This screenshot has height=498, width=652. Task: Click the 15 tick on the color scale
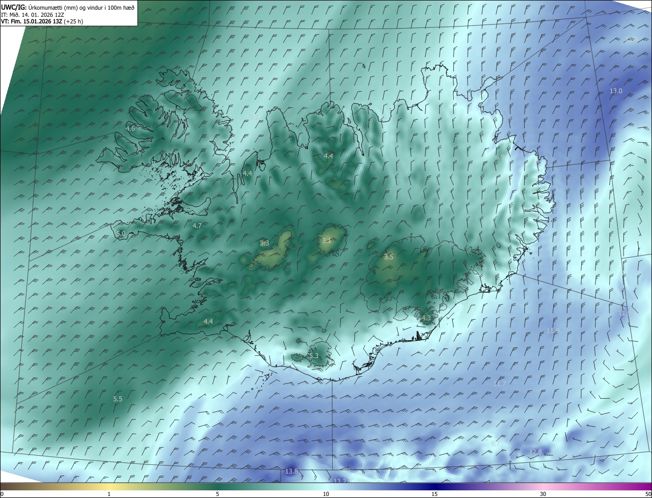pos(434,494)
